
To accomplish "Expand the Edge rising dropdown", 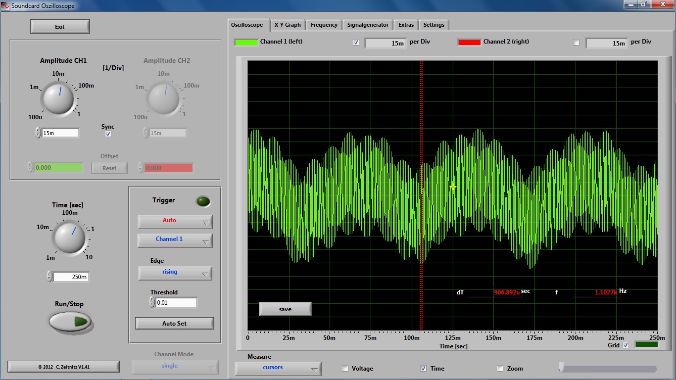I will [175, 273].
